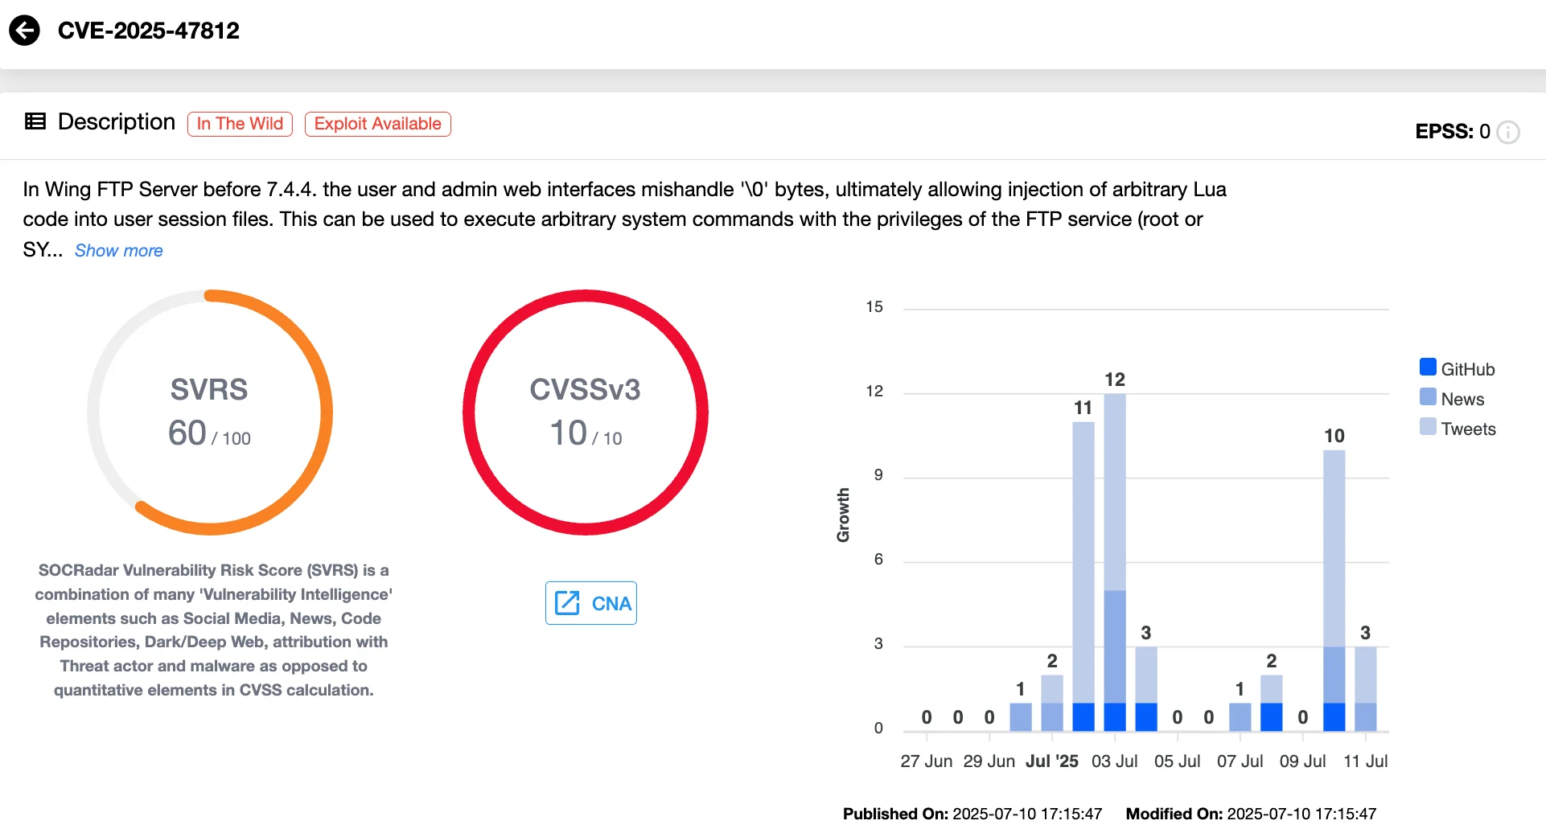Image resolution: width=1546 pixels, height=833 pixels.
Task: Click the '03 Jul' axis label
Action: [1115, 761]
